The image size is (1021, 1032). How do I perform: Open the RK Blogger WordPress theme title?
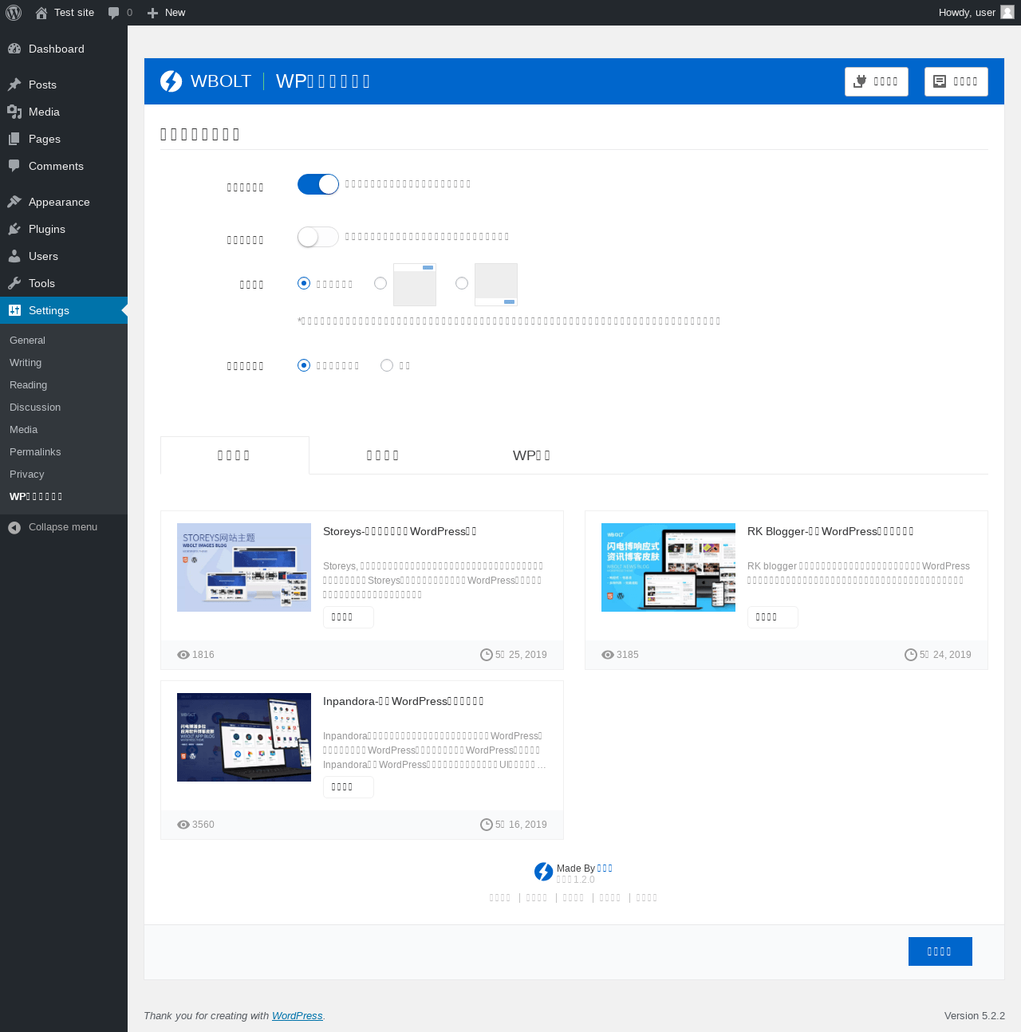pyautogui.click(x=830, y=531)
